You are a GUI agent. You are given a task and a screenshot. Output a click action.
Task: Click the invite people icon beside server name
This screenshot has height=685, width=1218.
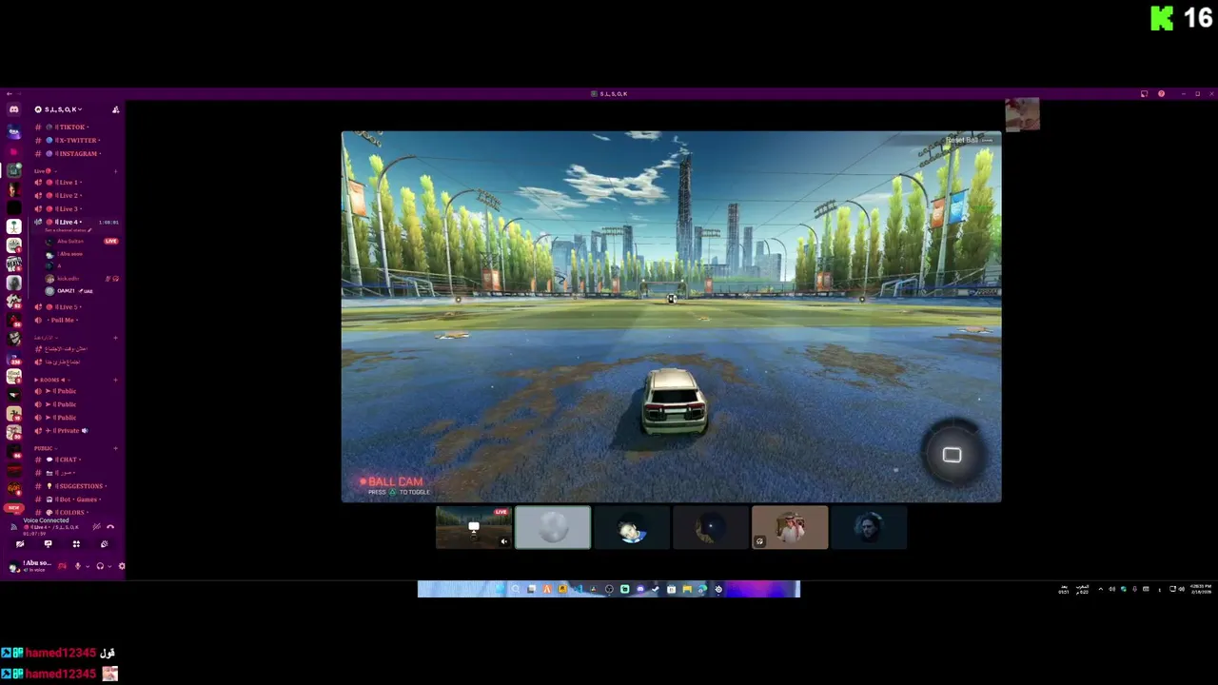pyautogui.click(x=116, y=109)
